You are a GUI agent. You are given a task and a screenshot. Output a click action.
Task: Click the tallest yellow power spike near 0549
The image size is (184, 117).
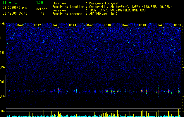coord(159,112)
